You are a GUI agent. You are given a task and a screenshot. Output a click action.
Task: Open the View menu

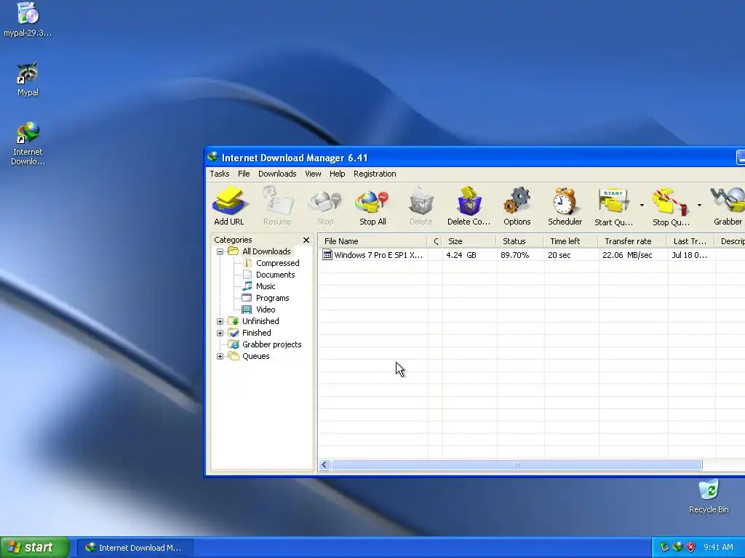coord(313,174)
